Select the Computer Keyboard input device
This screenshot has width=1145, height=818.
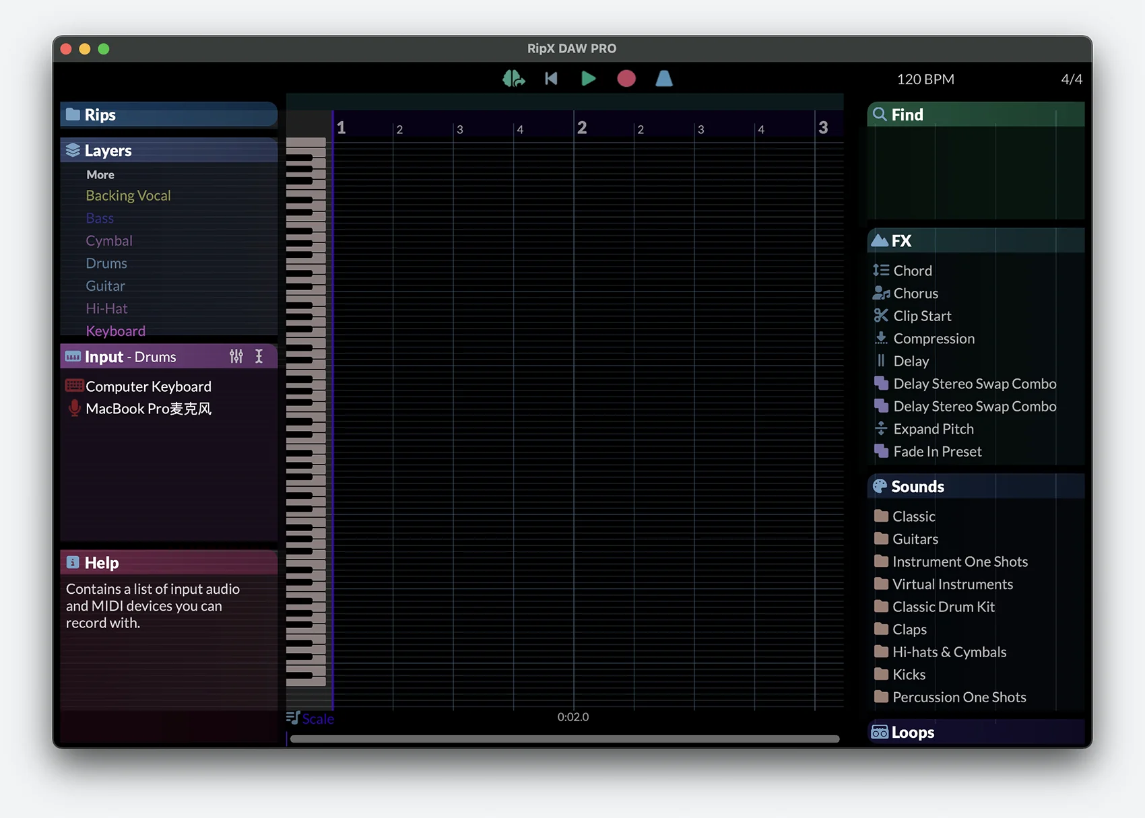pos(148,386)
